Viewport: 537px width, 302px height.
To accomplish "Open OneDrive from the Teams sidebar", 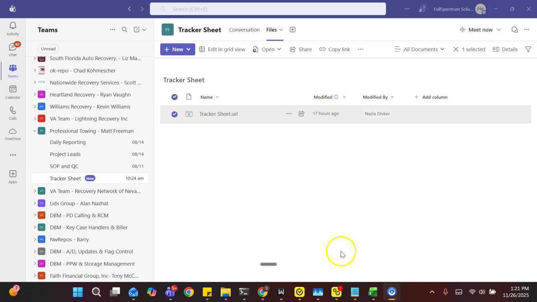I will [x=13, y=134].
